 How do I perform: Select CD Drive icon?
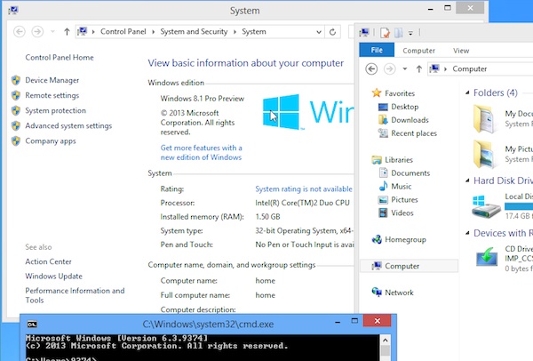click(x=487, y=257)
